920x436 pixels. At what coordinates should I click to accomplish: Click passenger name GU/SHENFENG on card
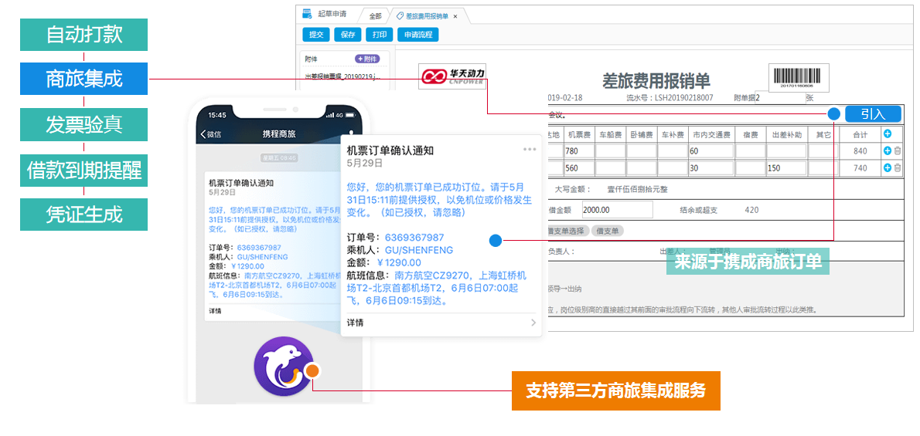(x=419, y=250)
